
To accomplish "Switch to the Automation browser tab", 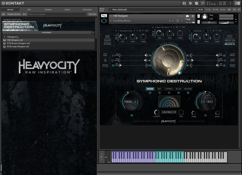I will (87, 9).
